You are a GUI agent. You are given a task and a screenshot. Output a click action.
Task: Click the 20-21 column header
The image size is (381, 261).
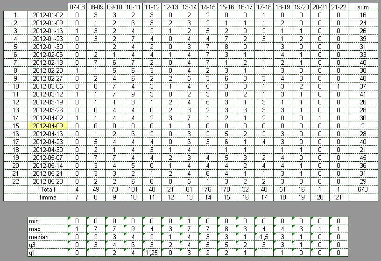click(x=320, y=7)
